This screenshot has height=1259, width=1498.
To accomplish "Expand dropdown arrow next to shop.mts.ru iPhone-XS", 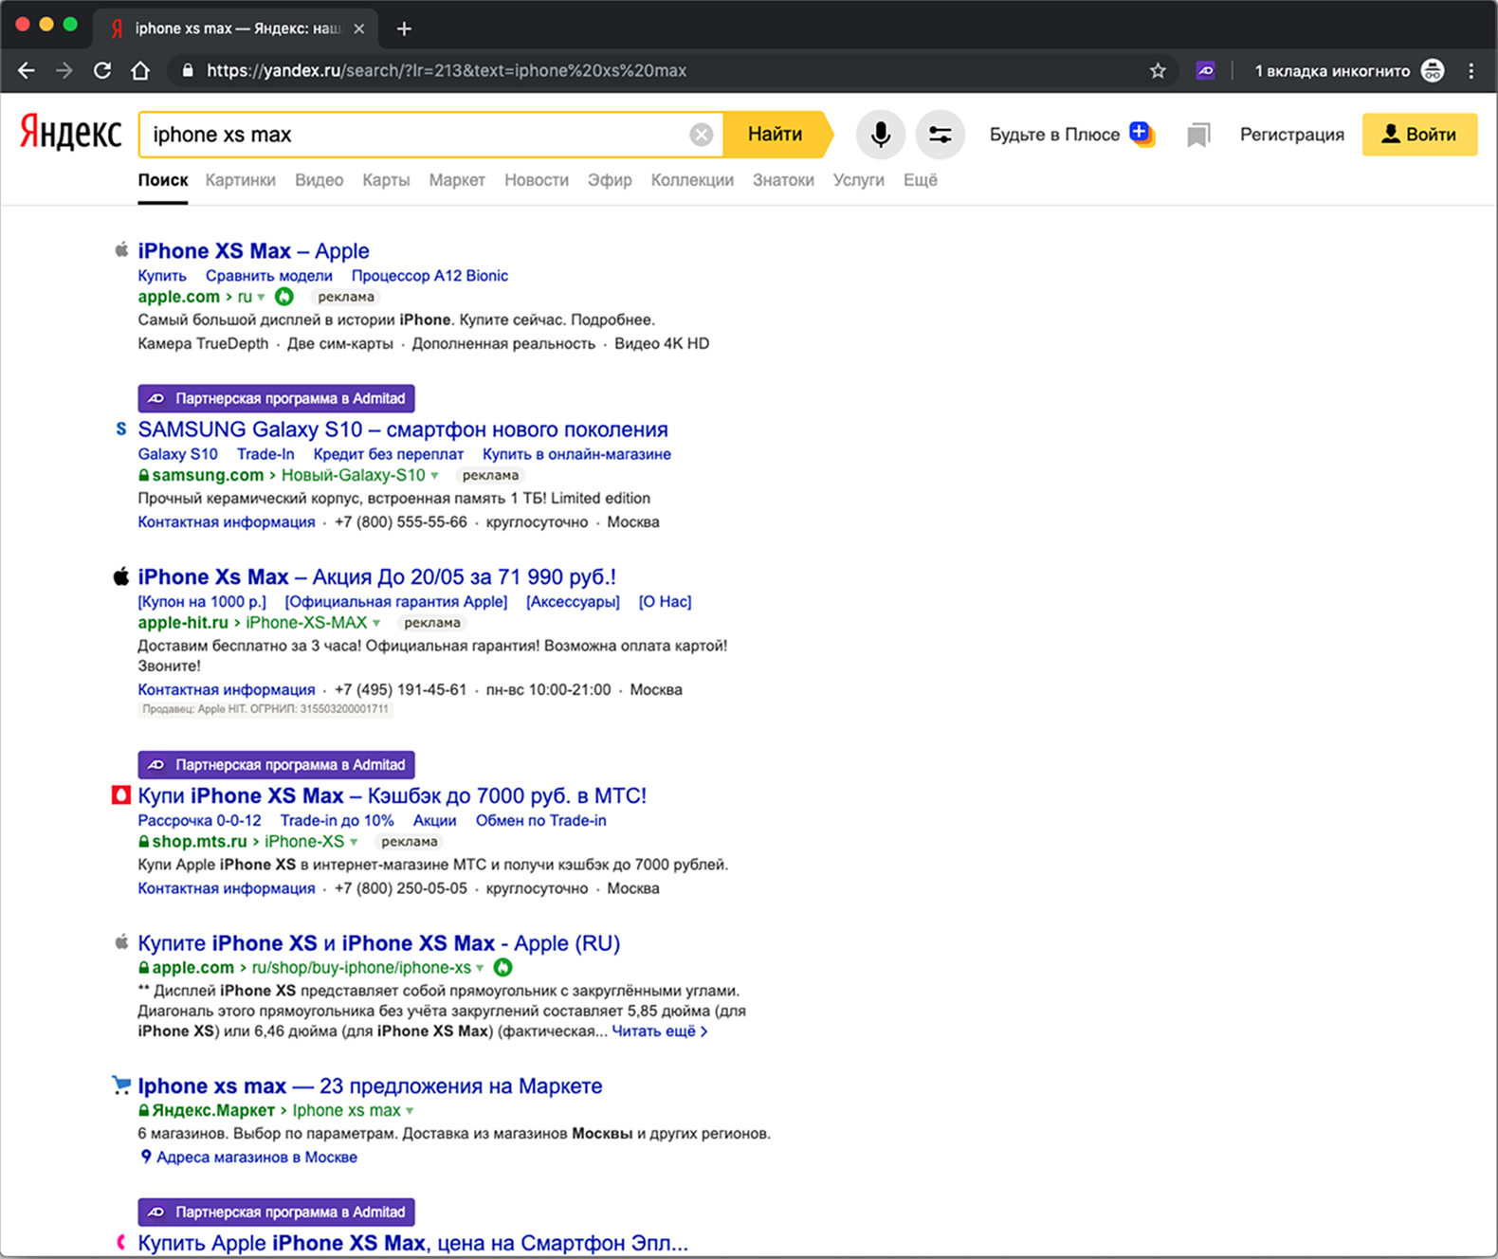I will pos(355,842).
